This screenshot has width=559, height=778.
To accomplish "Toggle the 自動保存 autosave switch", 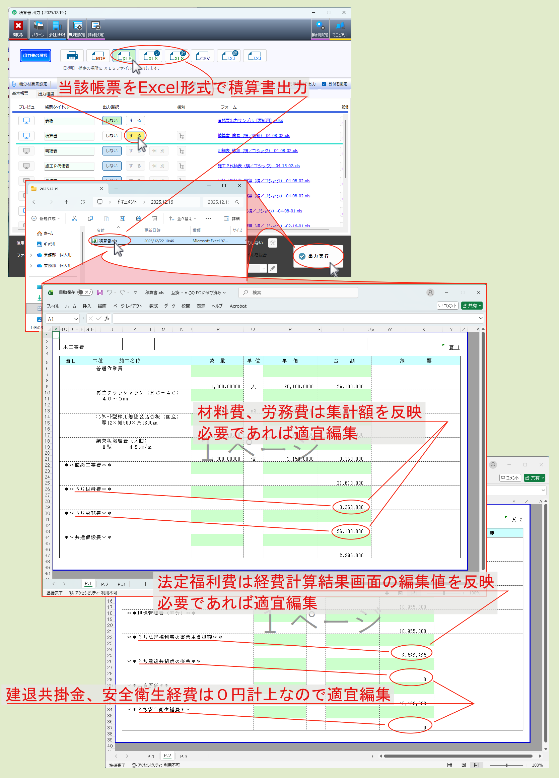I will [85, 292].
